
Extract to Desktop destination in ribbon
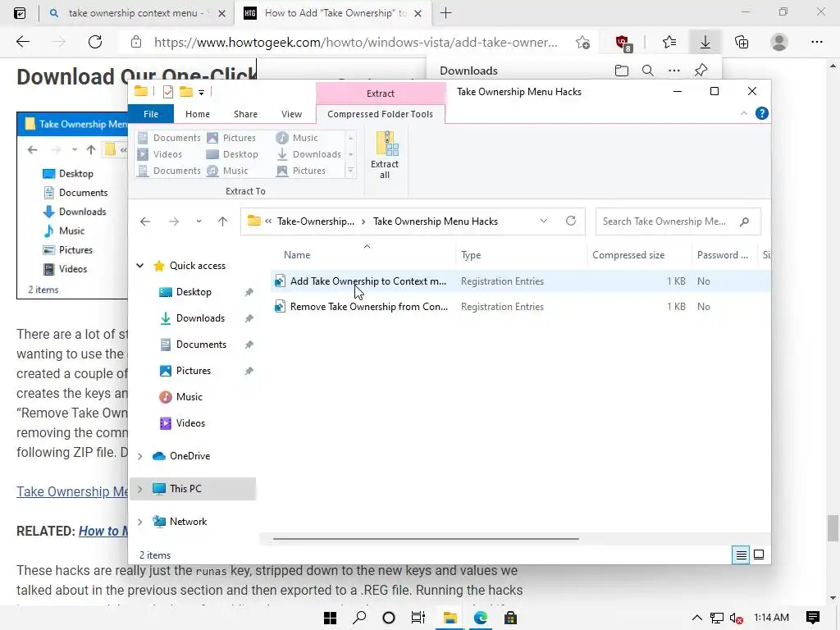232,154
